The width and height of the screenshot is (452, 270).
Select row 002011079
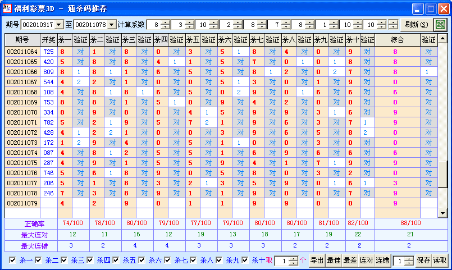[221, 203]
